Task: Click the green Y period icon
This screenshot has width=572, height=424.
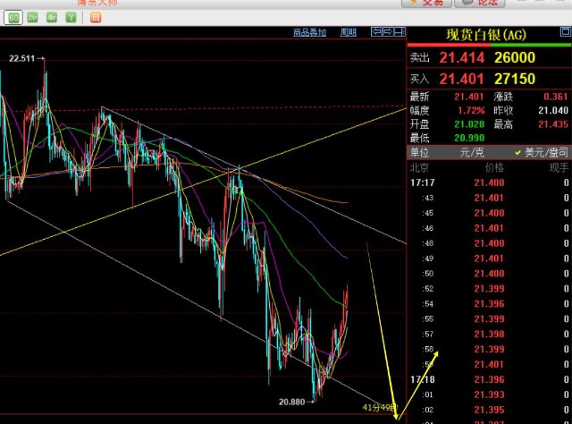Action: tap(71, 17)
